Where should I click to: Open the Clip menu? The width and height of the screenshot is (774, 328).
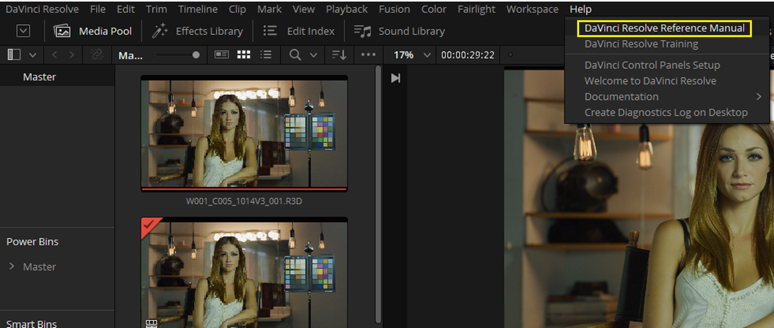point(238,9)
